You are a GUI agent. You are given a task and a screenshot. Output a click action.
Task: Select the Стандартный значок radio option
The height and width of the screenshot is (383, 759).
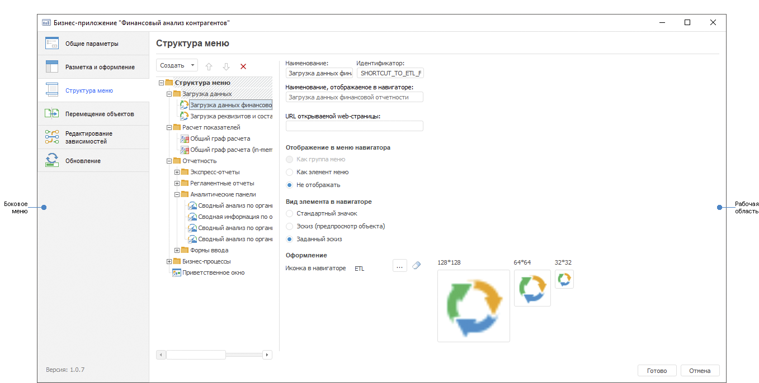[x=290, y=213]
